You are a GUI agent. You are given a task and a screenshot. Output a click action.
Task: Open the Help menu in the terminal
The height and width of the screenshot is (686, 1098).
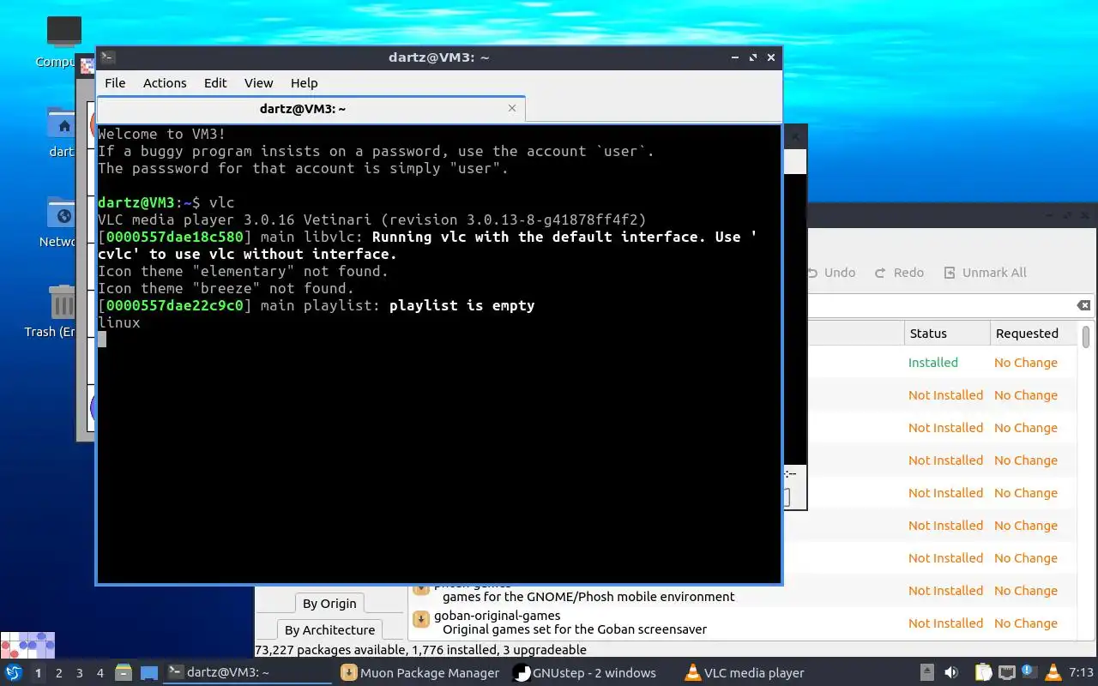[x=304, y=83]
